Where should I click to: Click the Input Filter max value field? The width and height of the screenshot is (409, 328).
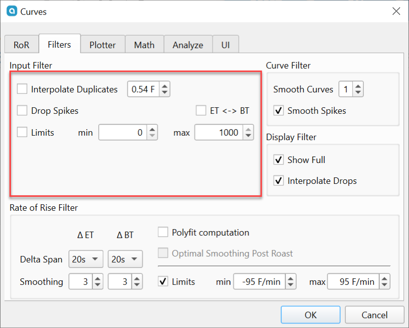coord(219,132)
